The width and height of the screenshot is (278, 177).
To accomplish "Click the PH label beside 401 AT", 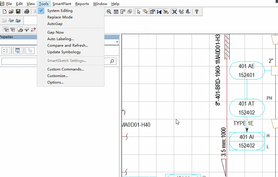I will click(269, 98).
